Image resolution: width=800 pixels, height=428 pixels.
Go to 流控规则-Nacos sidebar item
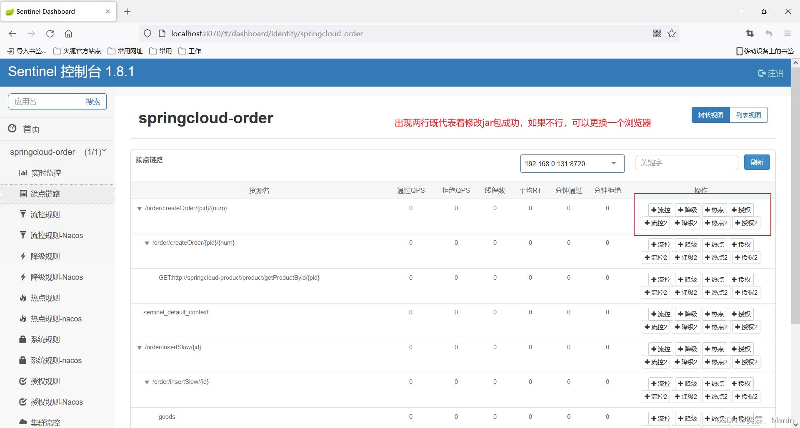click(56, 235)
